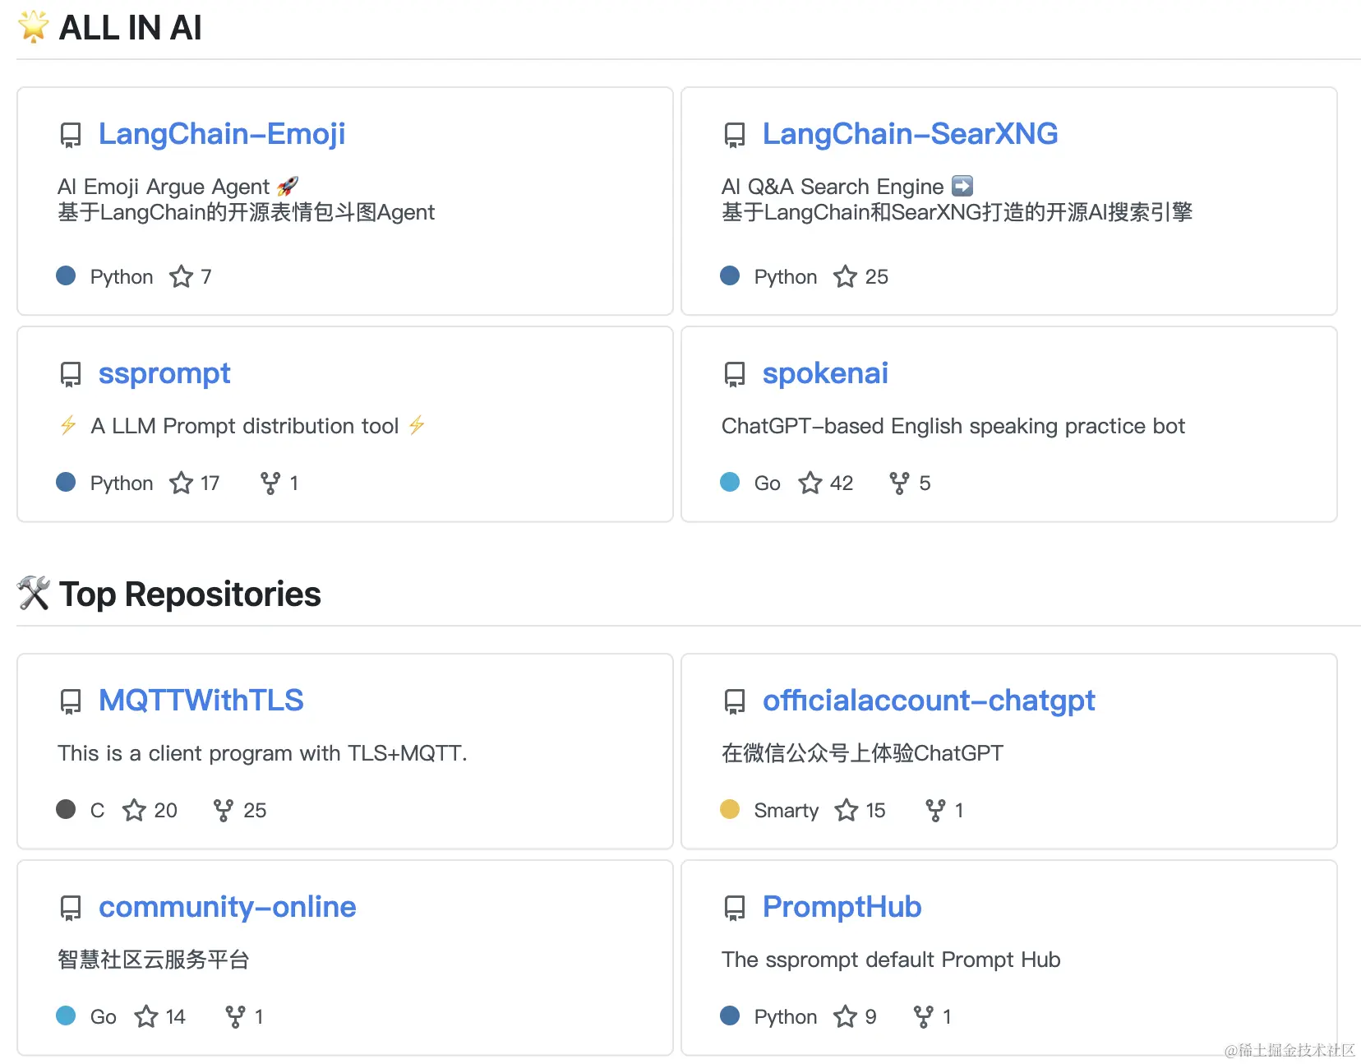Click the fork icon on ssprompt card
Image resolution: width=1361 pixels, height=1064 pixels.
pos(270,483)
